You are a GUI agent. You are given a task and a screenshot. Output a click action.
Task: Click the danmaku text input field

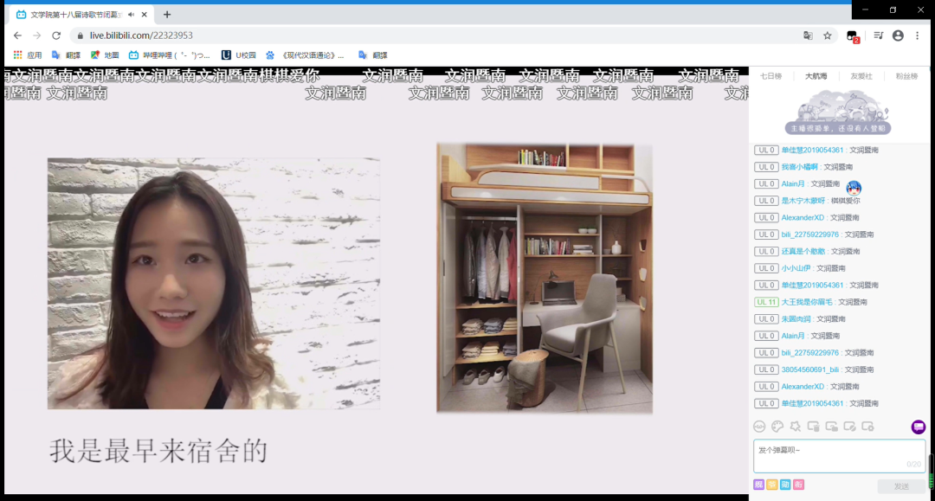[x=831, y=454]
